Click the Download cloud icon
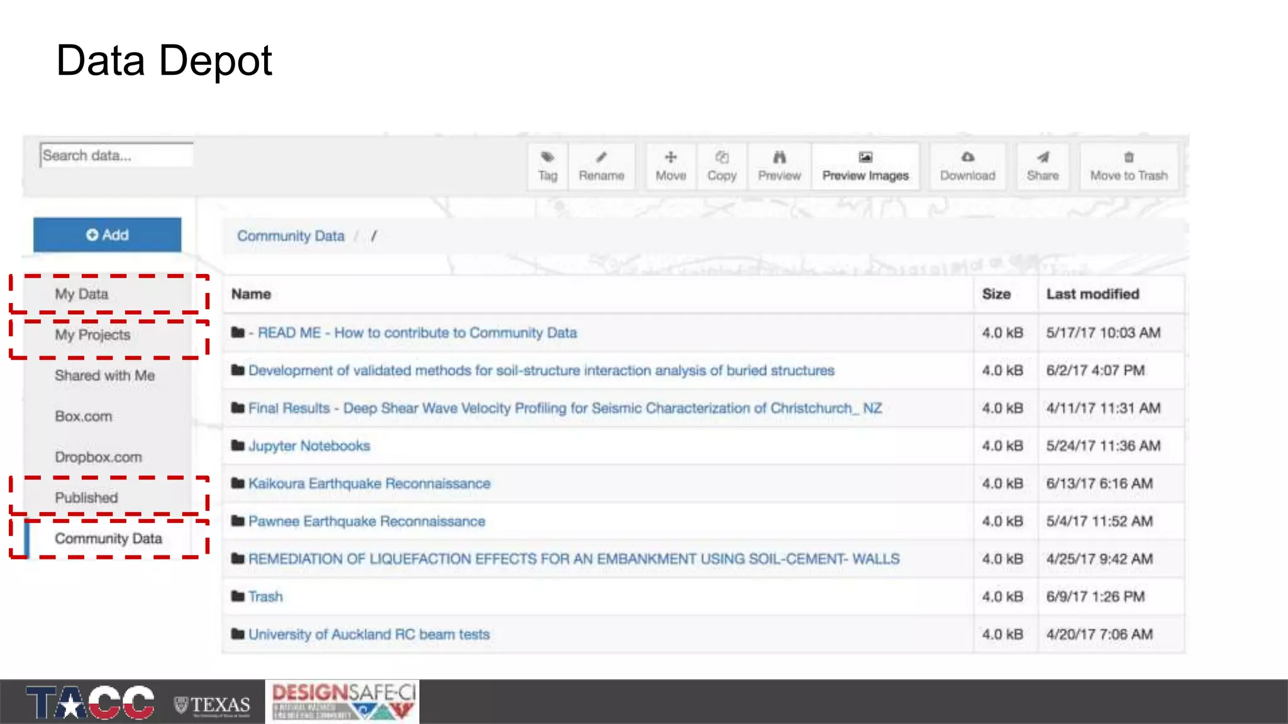1288x724 pixels. [967, 158]
